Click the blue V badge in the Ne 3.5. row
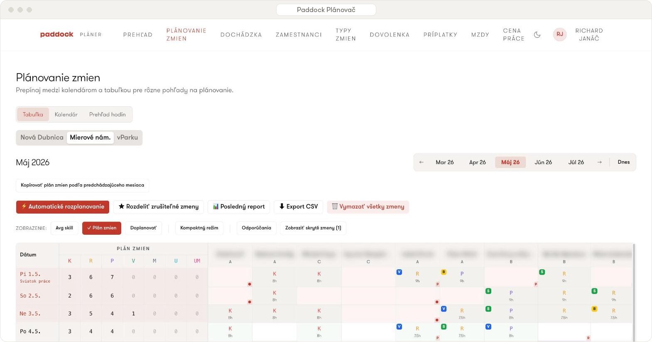 click(444, 309)
